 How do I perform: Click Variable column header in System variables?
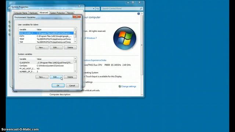click(x=27, y=59)
